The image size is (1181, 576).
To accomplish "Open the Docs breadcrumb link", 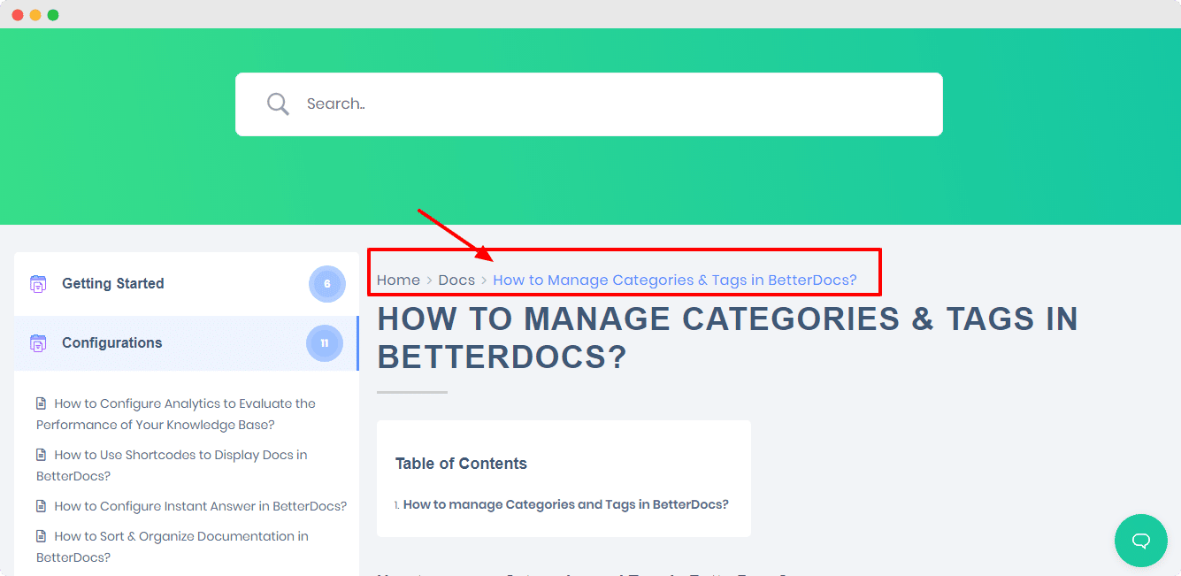I will 456,280.
